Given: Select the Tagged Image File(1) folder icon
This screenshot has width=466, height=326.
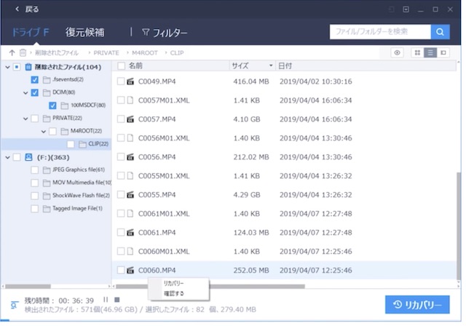Looking at the screenshot, I should (x=47, y=209).
